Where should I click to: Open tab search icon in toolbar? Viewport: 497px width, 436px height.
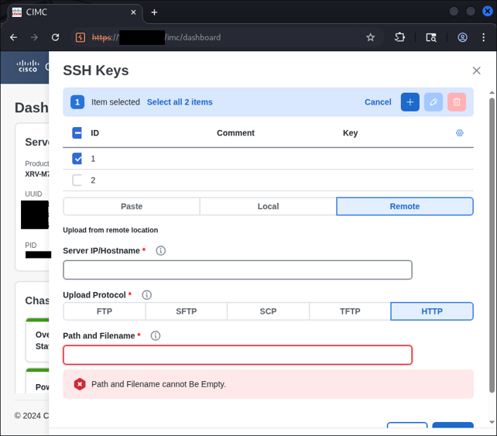click(x=430, y=37)
